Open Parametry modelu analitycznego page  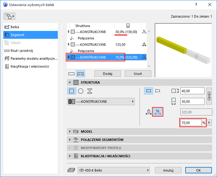tap(31, 58)
